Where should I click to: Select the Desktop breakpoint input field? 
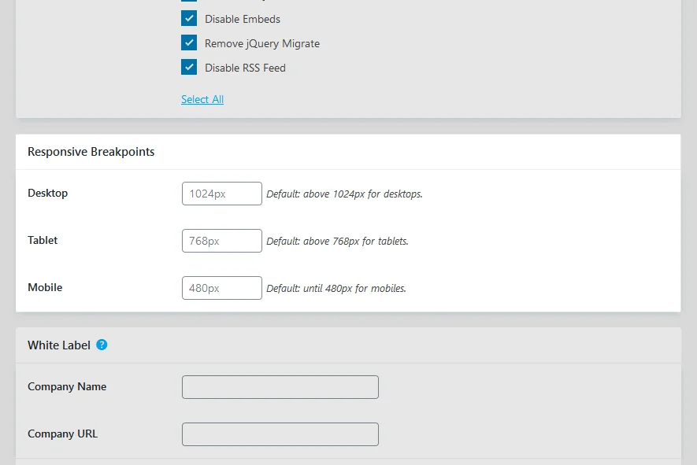221,193
